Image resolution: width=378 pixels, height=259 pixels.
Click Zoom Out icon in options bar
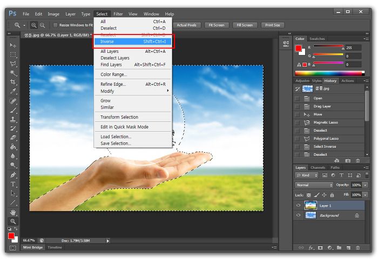[43, 25]
